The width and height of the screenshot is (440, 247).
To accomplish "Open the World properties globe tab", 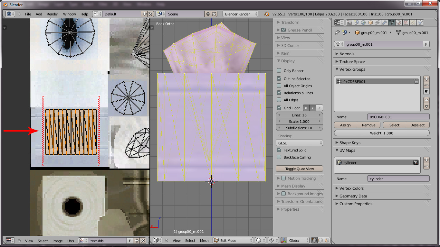I will (363, 23).
